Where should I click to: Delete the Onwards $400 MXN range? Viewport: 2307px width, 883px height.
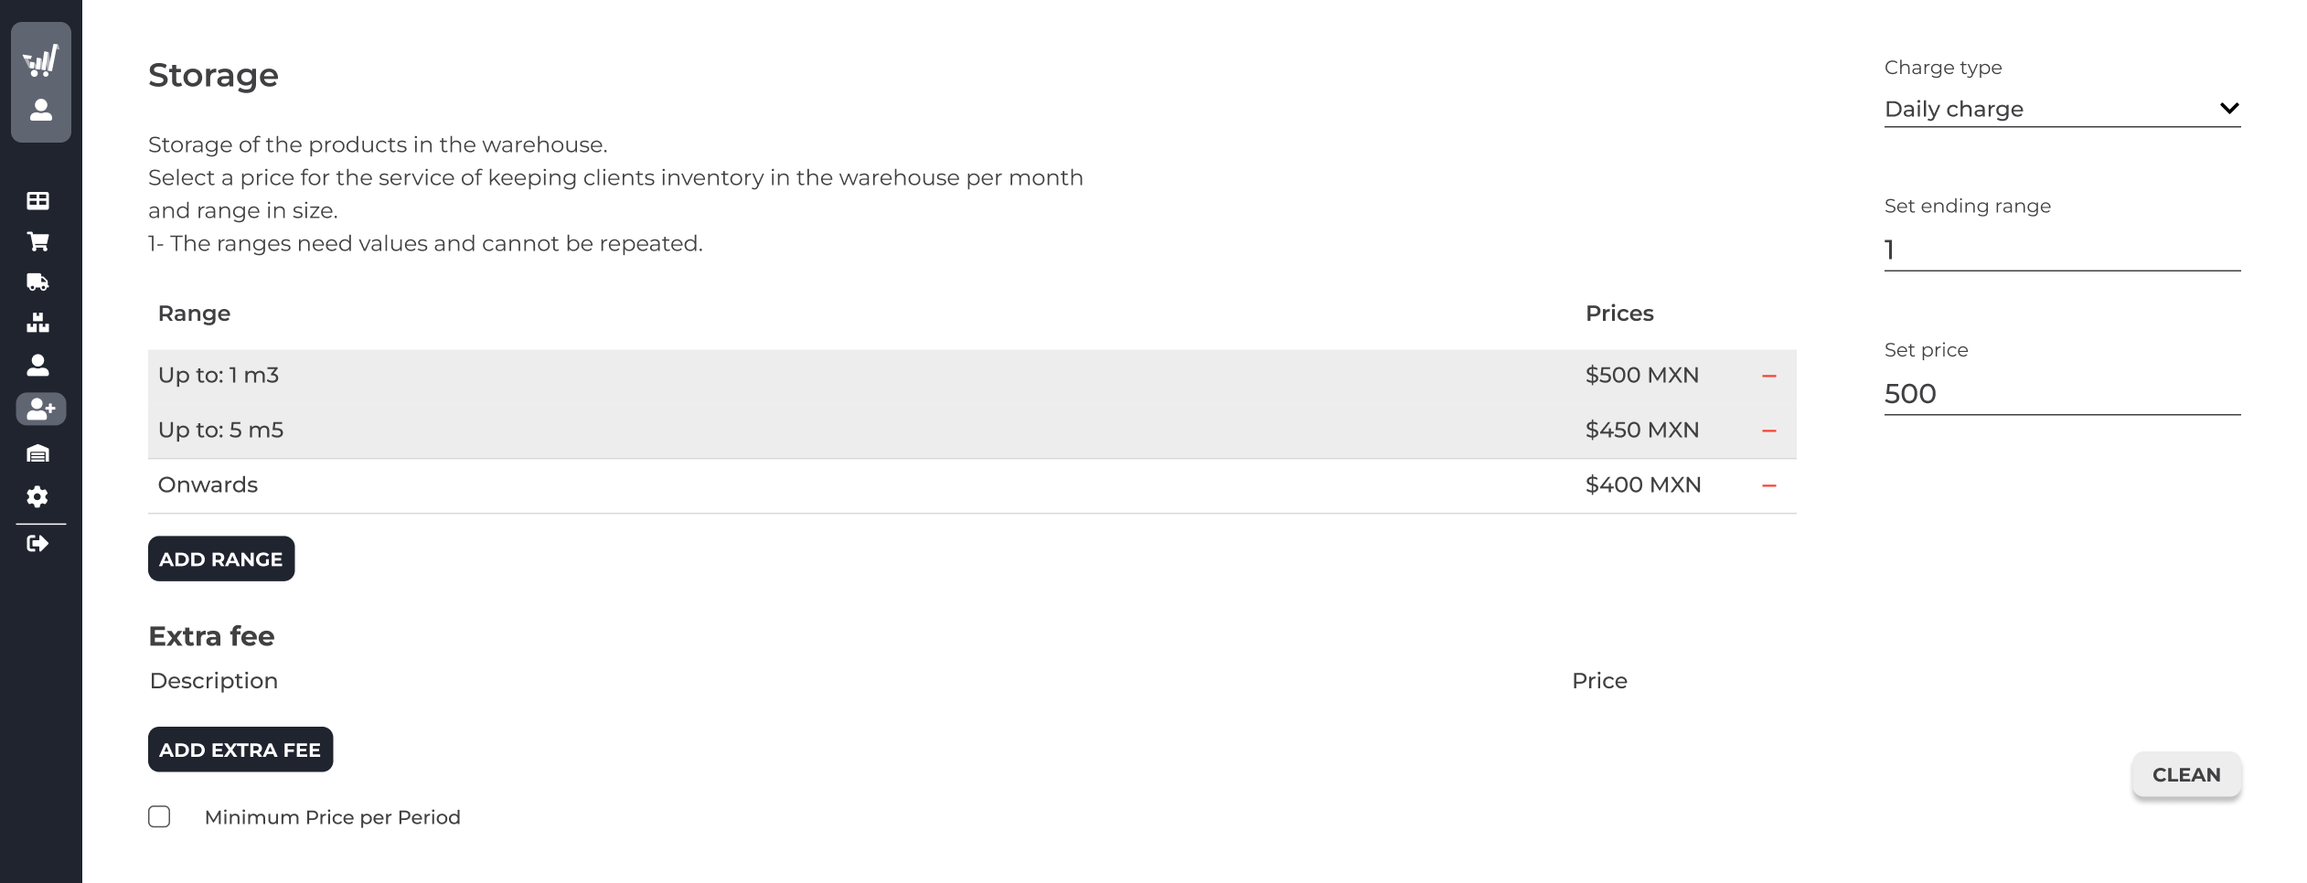(x=1768, y=485)
